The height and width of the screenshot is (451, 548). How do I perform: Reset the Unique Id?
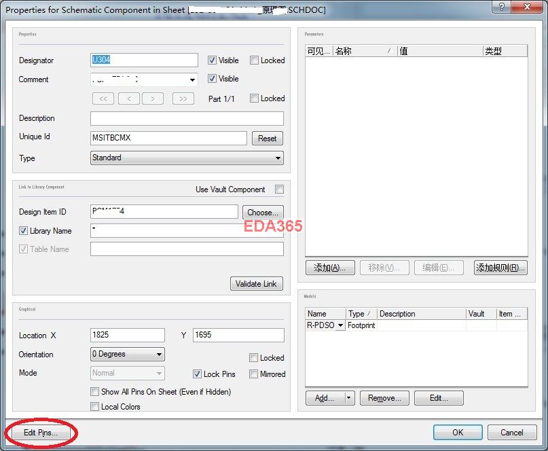pyautogui.click(x=268, y=139)
